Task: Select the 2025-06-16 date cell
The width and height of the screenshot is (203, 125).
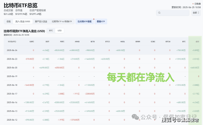Action: [12, 102]
